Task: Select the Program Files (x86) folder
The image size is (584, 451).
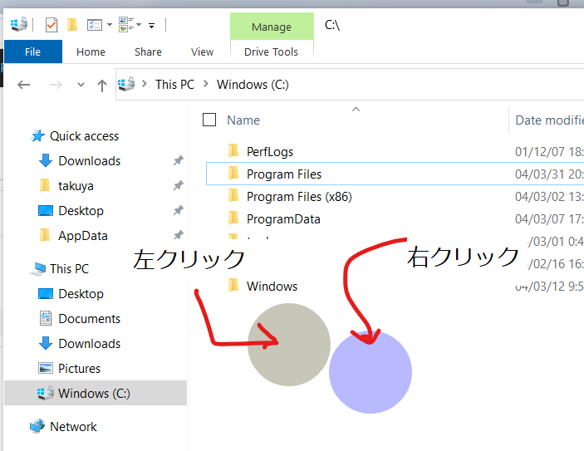Action: 299,196
